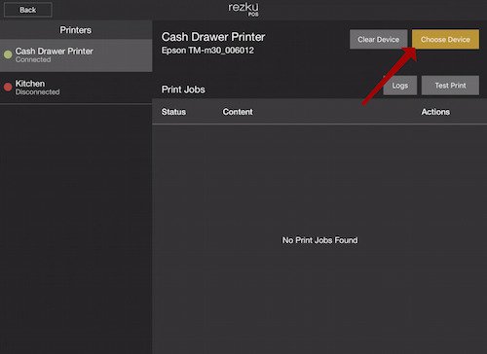The height and width of the screenshot is (354, 487).
Task: Run a Test Print
Action: 450,86
